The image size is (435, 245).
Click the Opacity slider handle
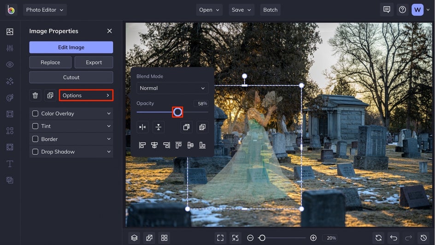point(177,112)
